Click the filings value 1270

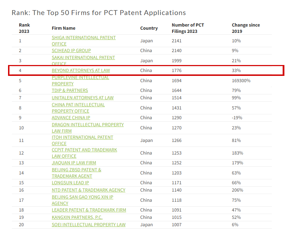(x=177, y=128)
